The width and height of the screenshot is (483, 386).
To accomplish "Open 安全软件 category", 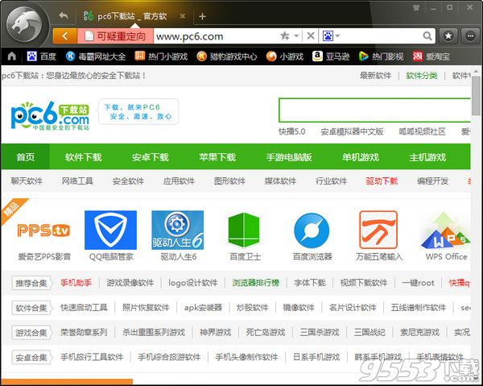I will pos(128,181).
